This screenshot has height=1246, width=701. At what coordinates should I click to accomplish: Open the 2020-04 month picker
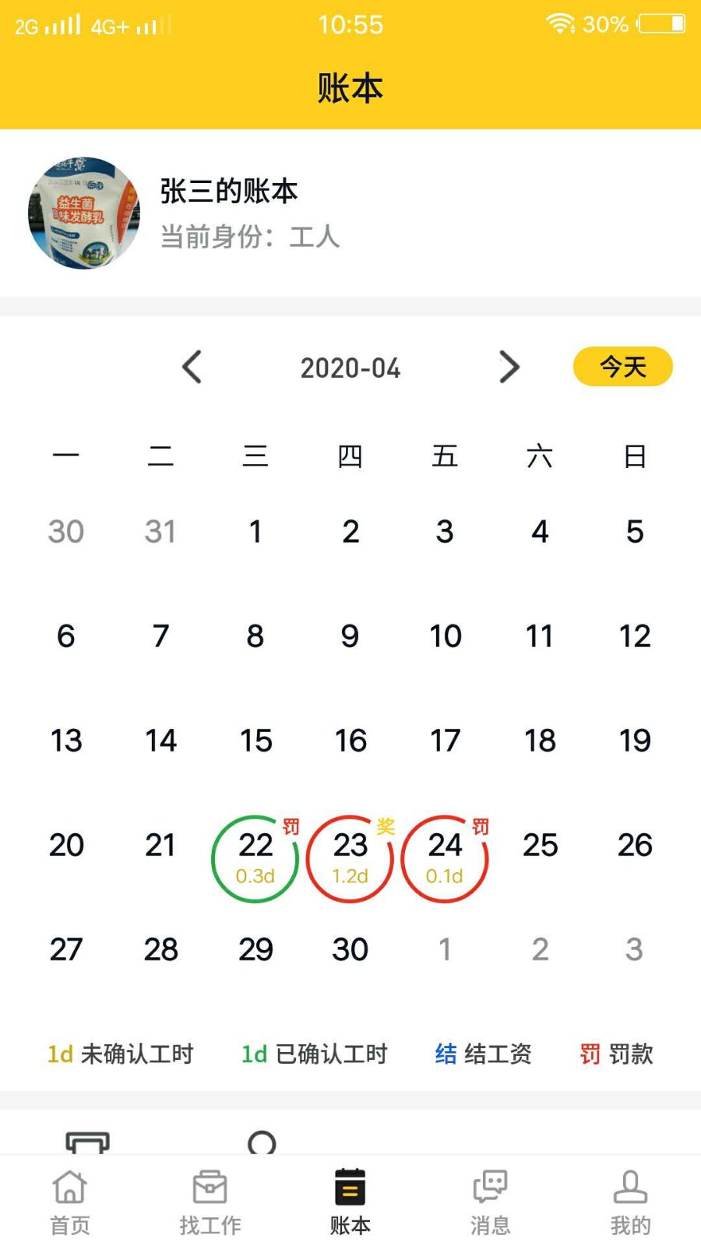(x=350, y=368)
